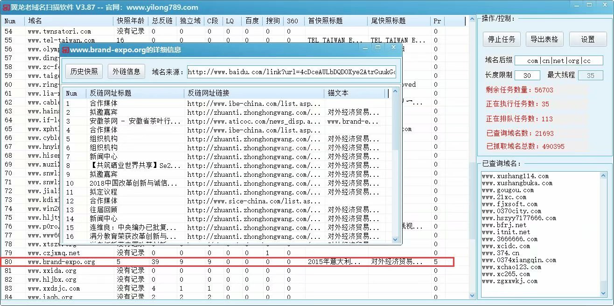This screenshot has height=306, width=614.
Task: Click the brand-expo.org detail dialog icon
Action: click(65, 49)
